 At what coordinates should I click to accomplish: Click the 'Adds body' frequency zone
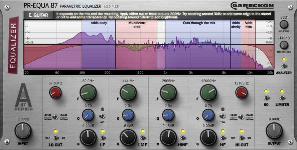(99, 44)
